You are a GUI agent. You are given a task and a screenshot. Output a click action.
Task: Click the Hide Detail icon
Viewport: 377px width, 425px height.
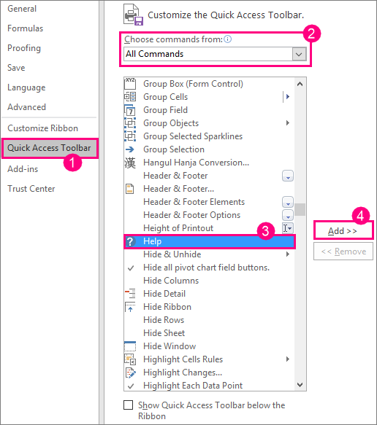[x=130, y=294]
